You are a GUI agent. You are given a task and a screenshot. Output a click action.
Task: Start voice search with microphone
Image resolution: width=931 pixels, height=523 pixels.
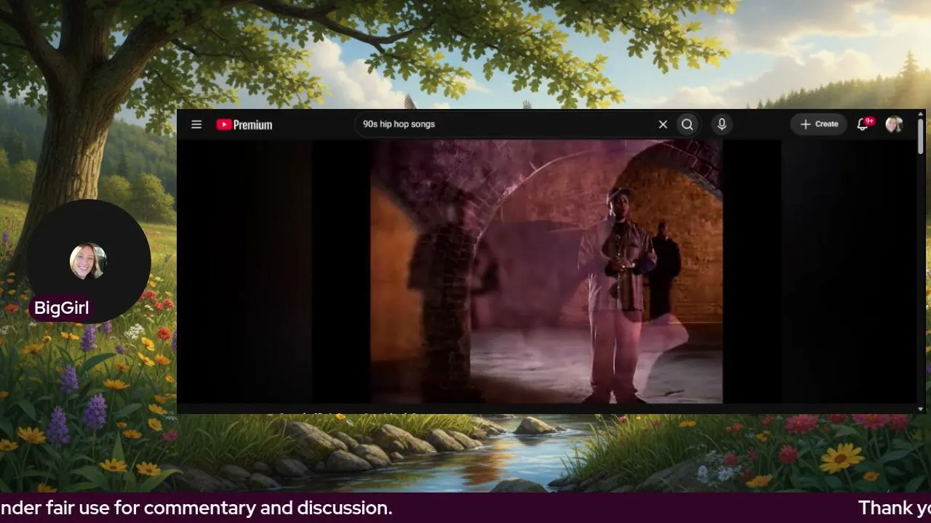tap(722, 124)
